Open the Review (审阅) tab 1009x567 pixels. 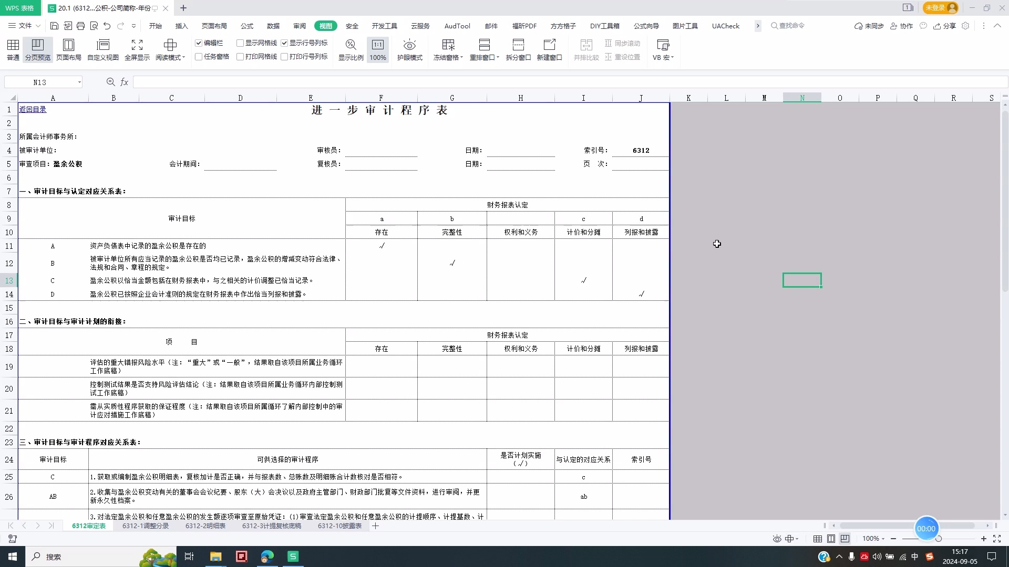pos(300,26)
